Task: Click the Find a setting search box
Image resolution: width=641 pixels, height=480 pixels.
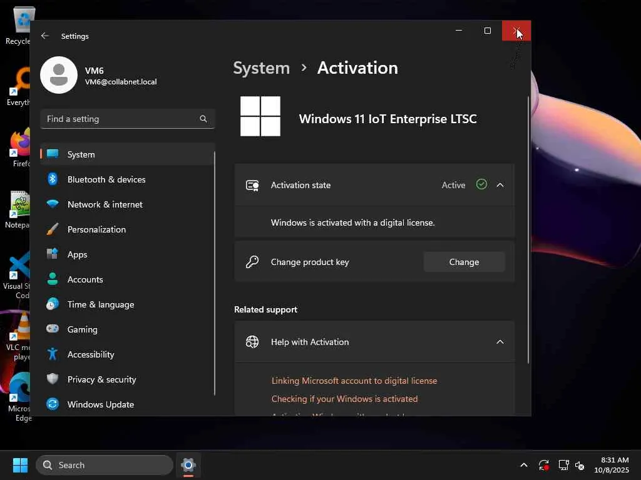Action: [x=127, y=119]
